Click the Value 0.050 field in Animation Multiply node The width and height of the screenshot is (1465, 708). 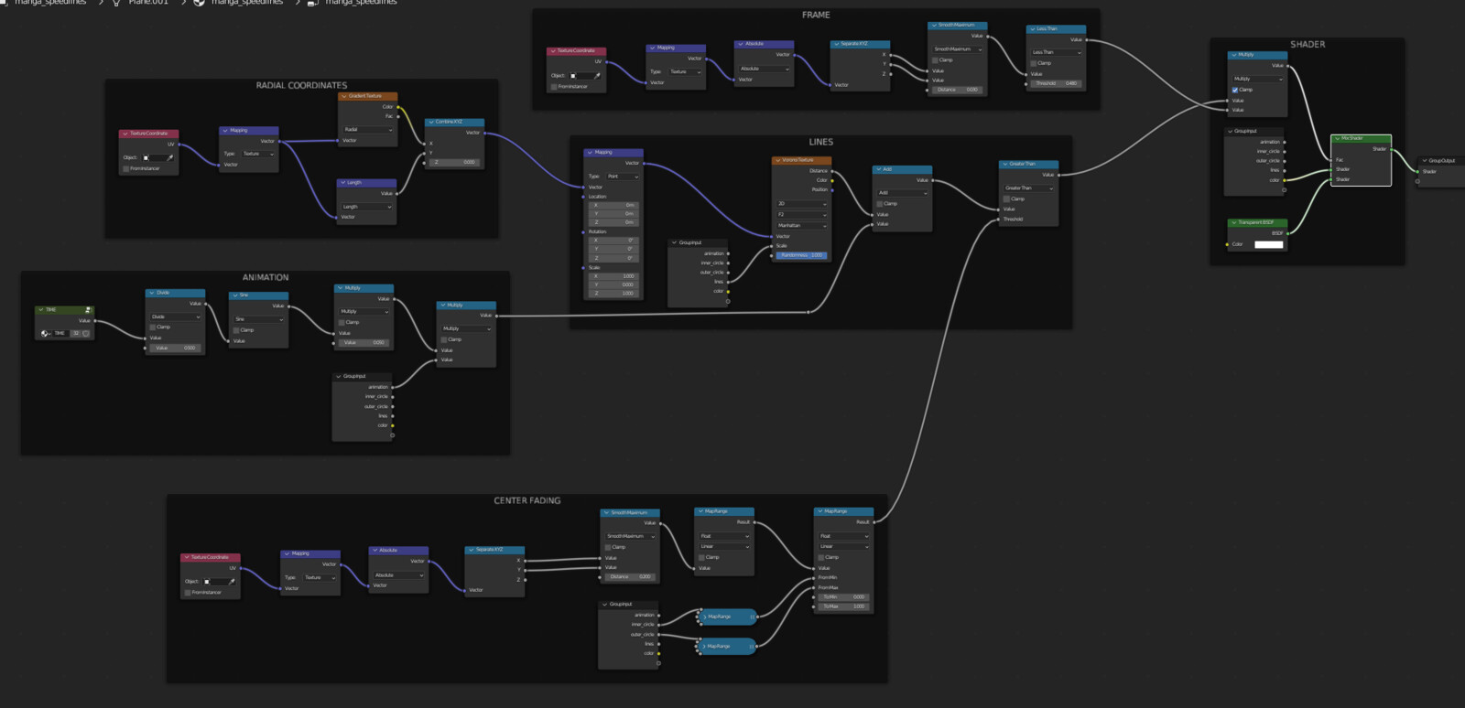click(364, 342)
